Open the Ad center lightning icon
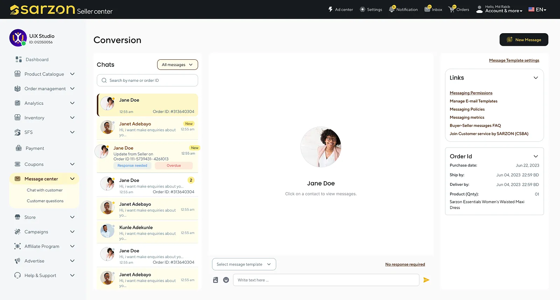560x300 pixels. (330, 9)
